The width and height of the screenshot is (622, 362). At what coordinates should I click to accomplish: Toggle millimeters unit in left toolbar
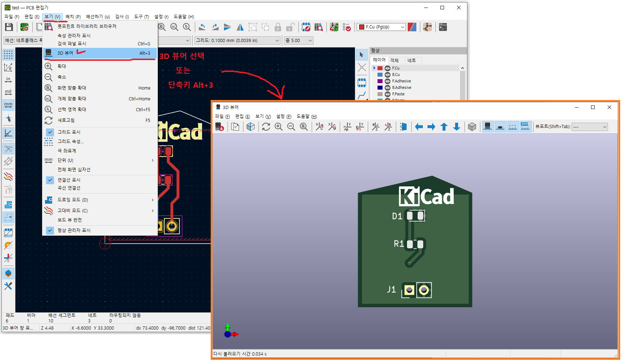click(8, 105)
